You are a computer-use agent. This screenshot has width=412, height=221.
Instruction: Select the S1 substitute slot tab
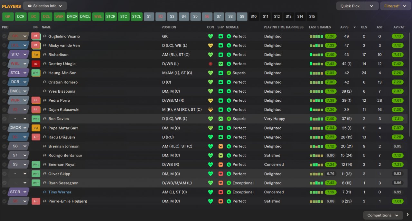click(x=149, y=16)
